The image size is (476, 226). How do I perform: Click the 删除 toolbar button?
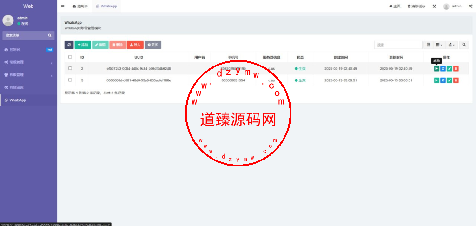(118, 45)
